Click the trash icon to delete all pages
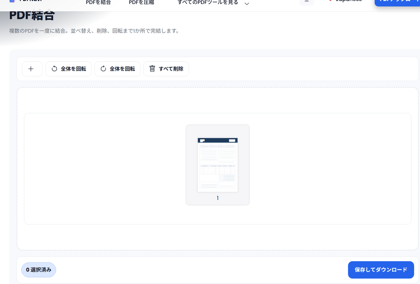 152,69
